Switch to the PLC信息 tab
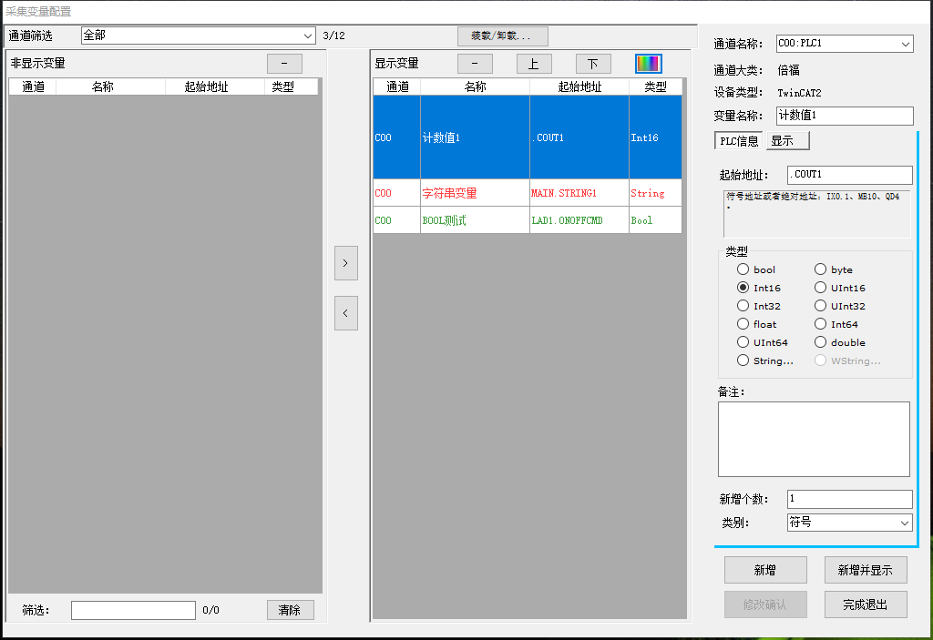 738,140
